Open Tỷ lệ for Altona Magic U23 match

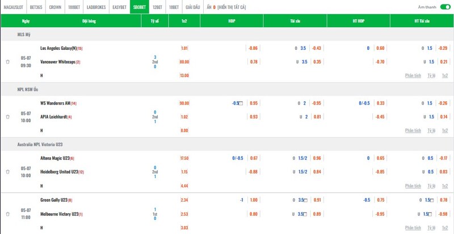431,186
